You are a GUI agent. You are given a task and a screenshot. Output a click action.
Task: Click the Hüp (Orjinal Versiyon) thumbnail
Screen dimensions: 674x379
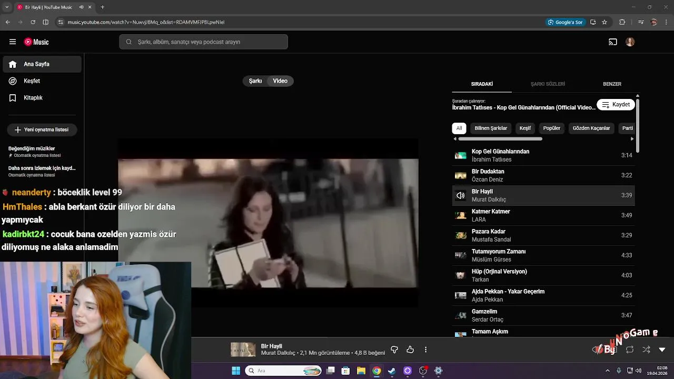point(461,275)
